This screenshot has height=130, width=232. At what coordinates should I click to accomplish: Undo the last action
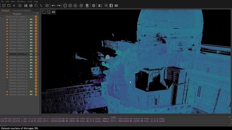(53, 6)
